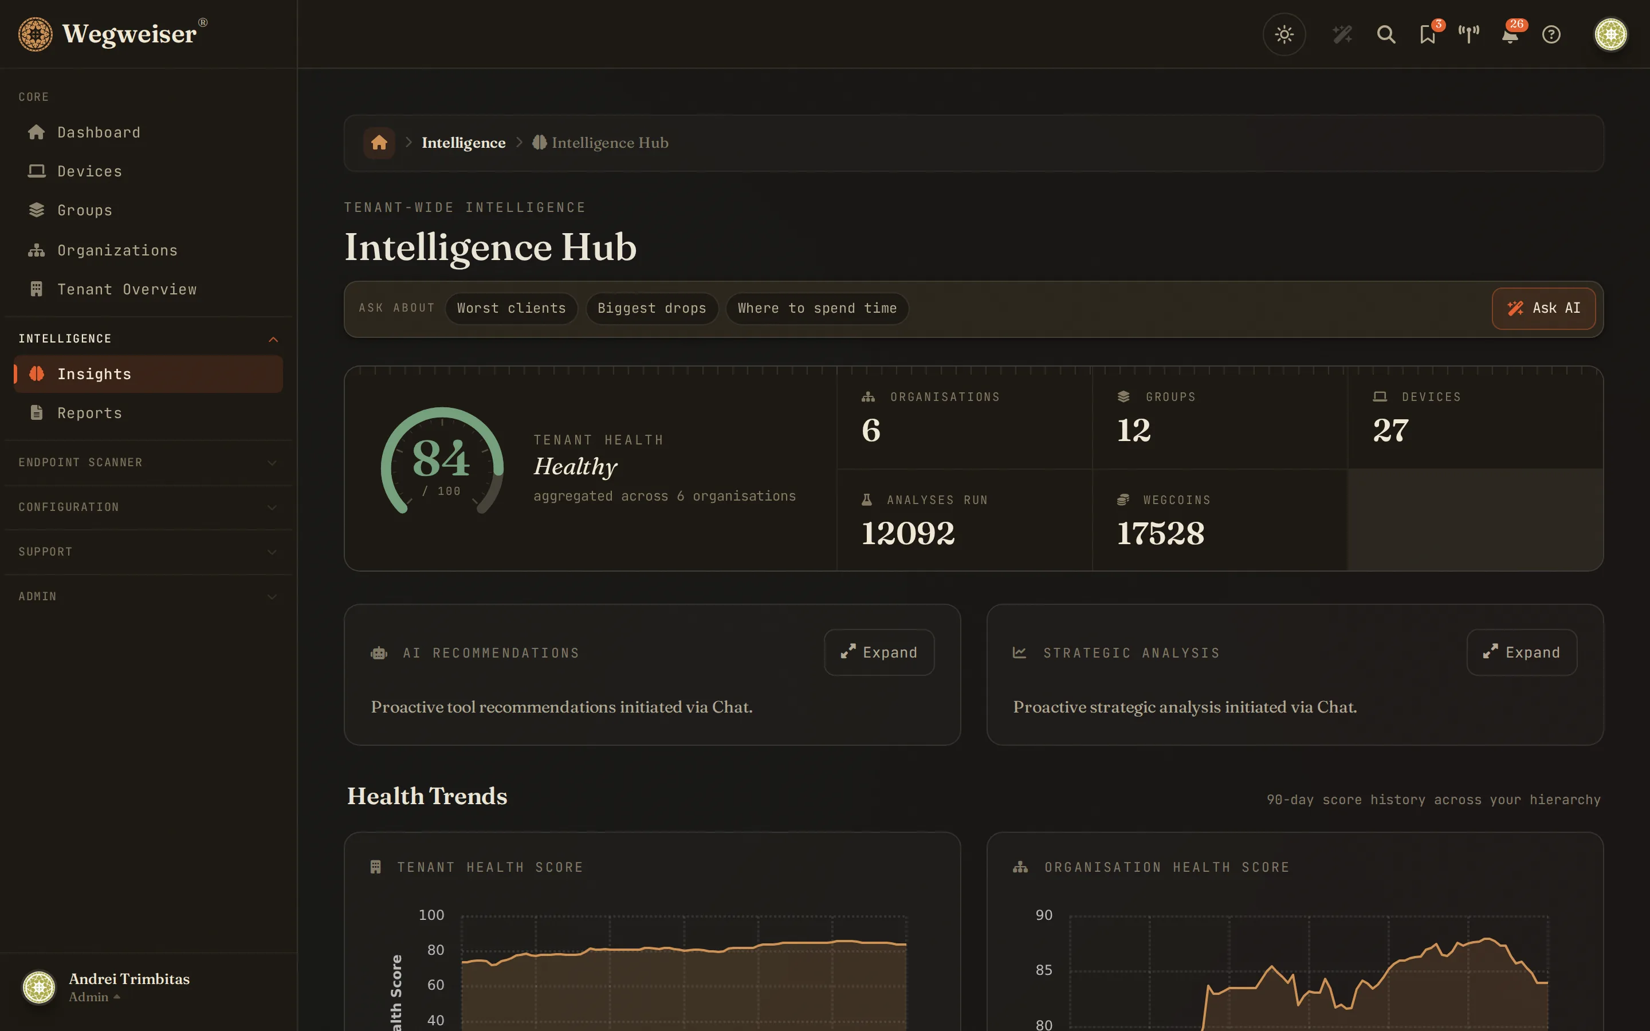This screenshot has height=1031, width=1650.
Task: Ask about Where to spend time
Action: pyautogui.click(x=817, y=308)
